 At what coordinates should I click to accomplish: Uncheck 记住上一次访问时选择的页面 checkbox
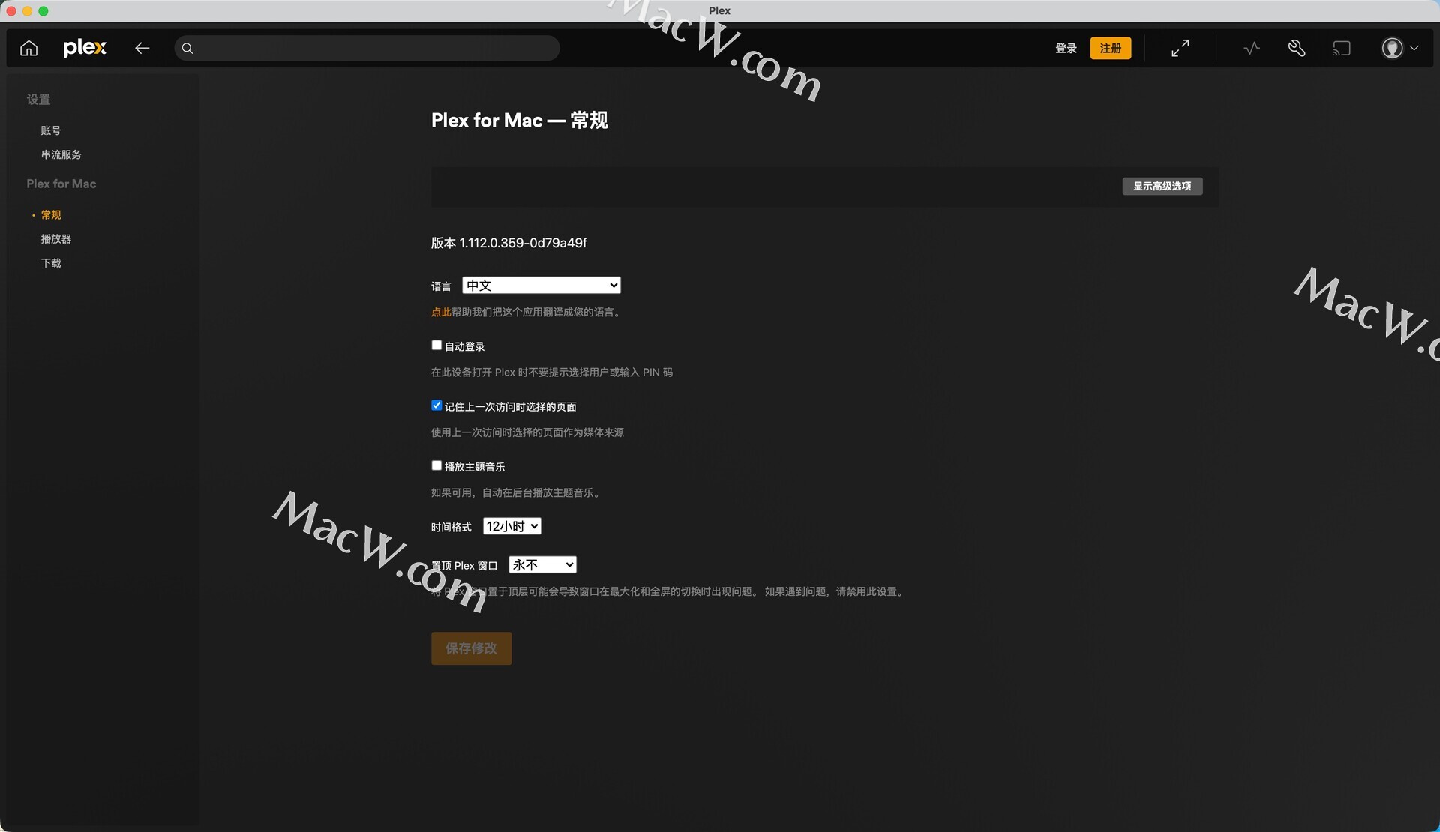tap(436, 406)
